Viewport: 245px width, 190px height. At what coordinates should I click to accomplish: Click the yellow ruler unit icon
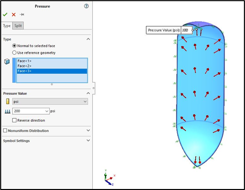(8, 101)
